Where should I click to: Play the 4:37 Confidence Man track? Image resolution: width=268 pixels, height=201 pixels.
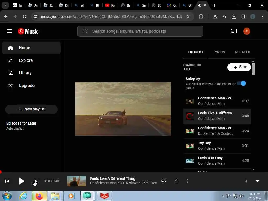point(217,101)
